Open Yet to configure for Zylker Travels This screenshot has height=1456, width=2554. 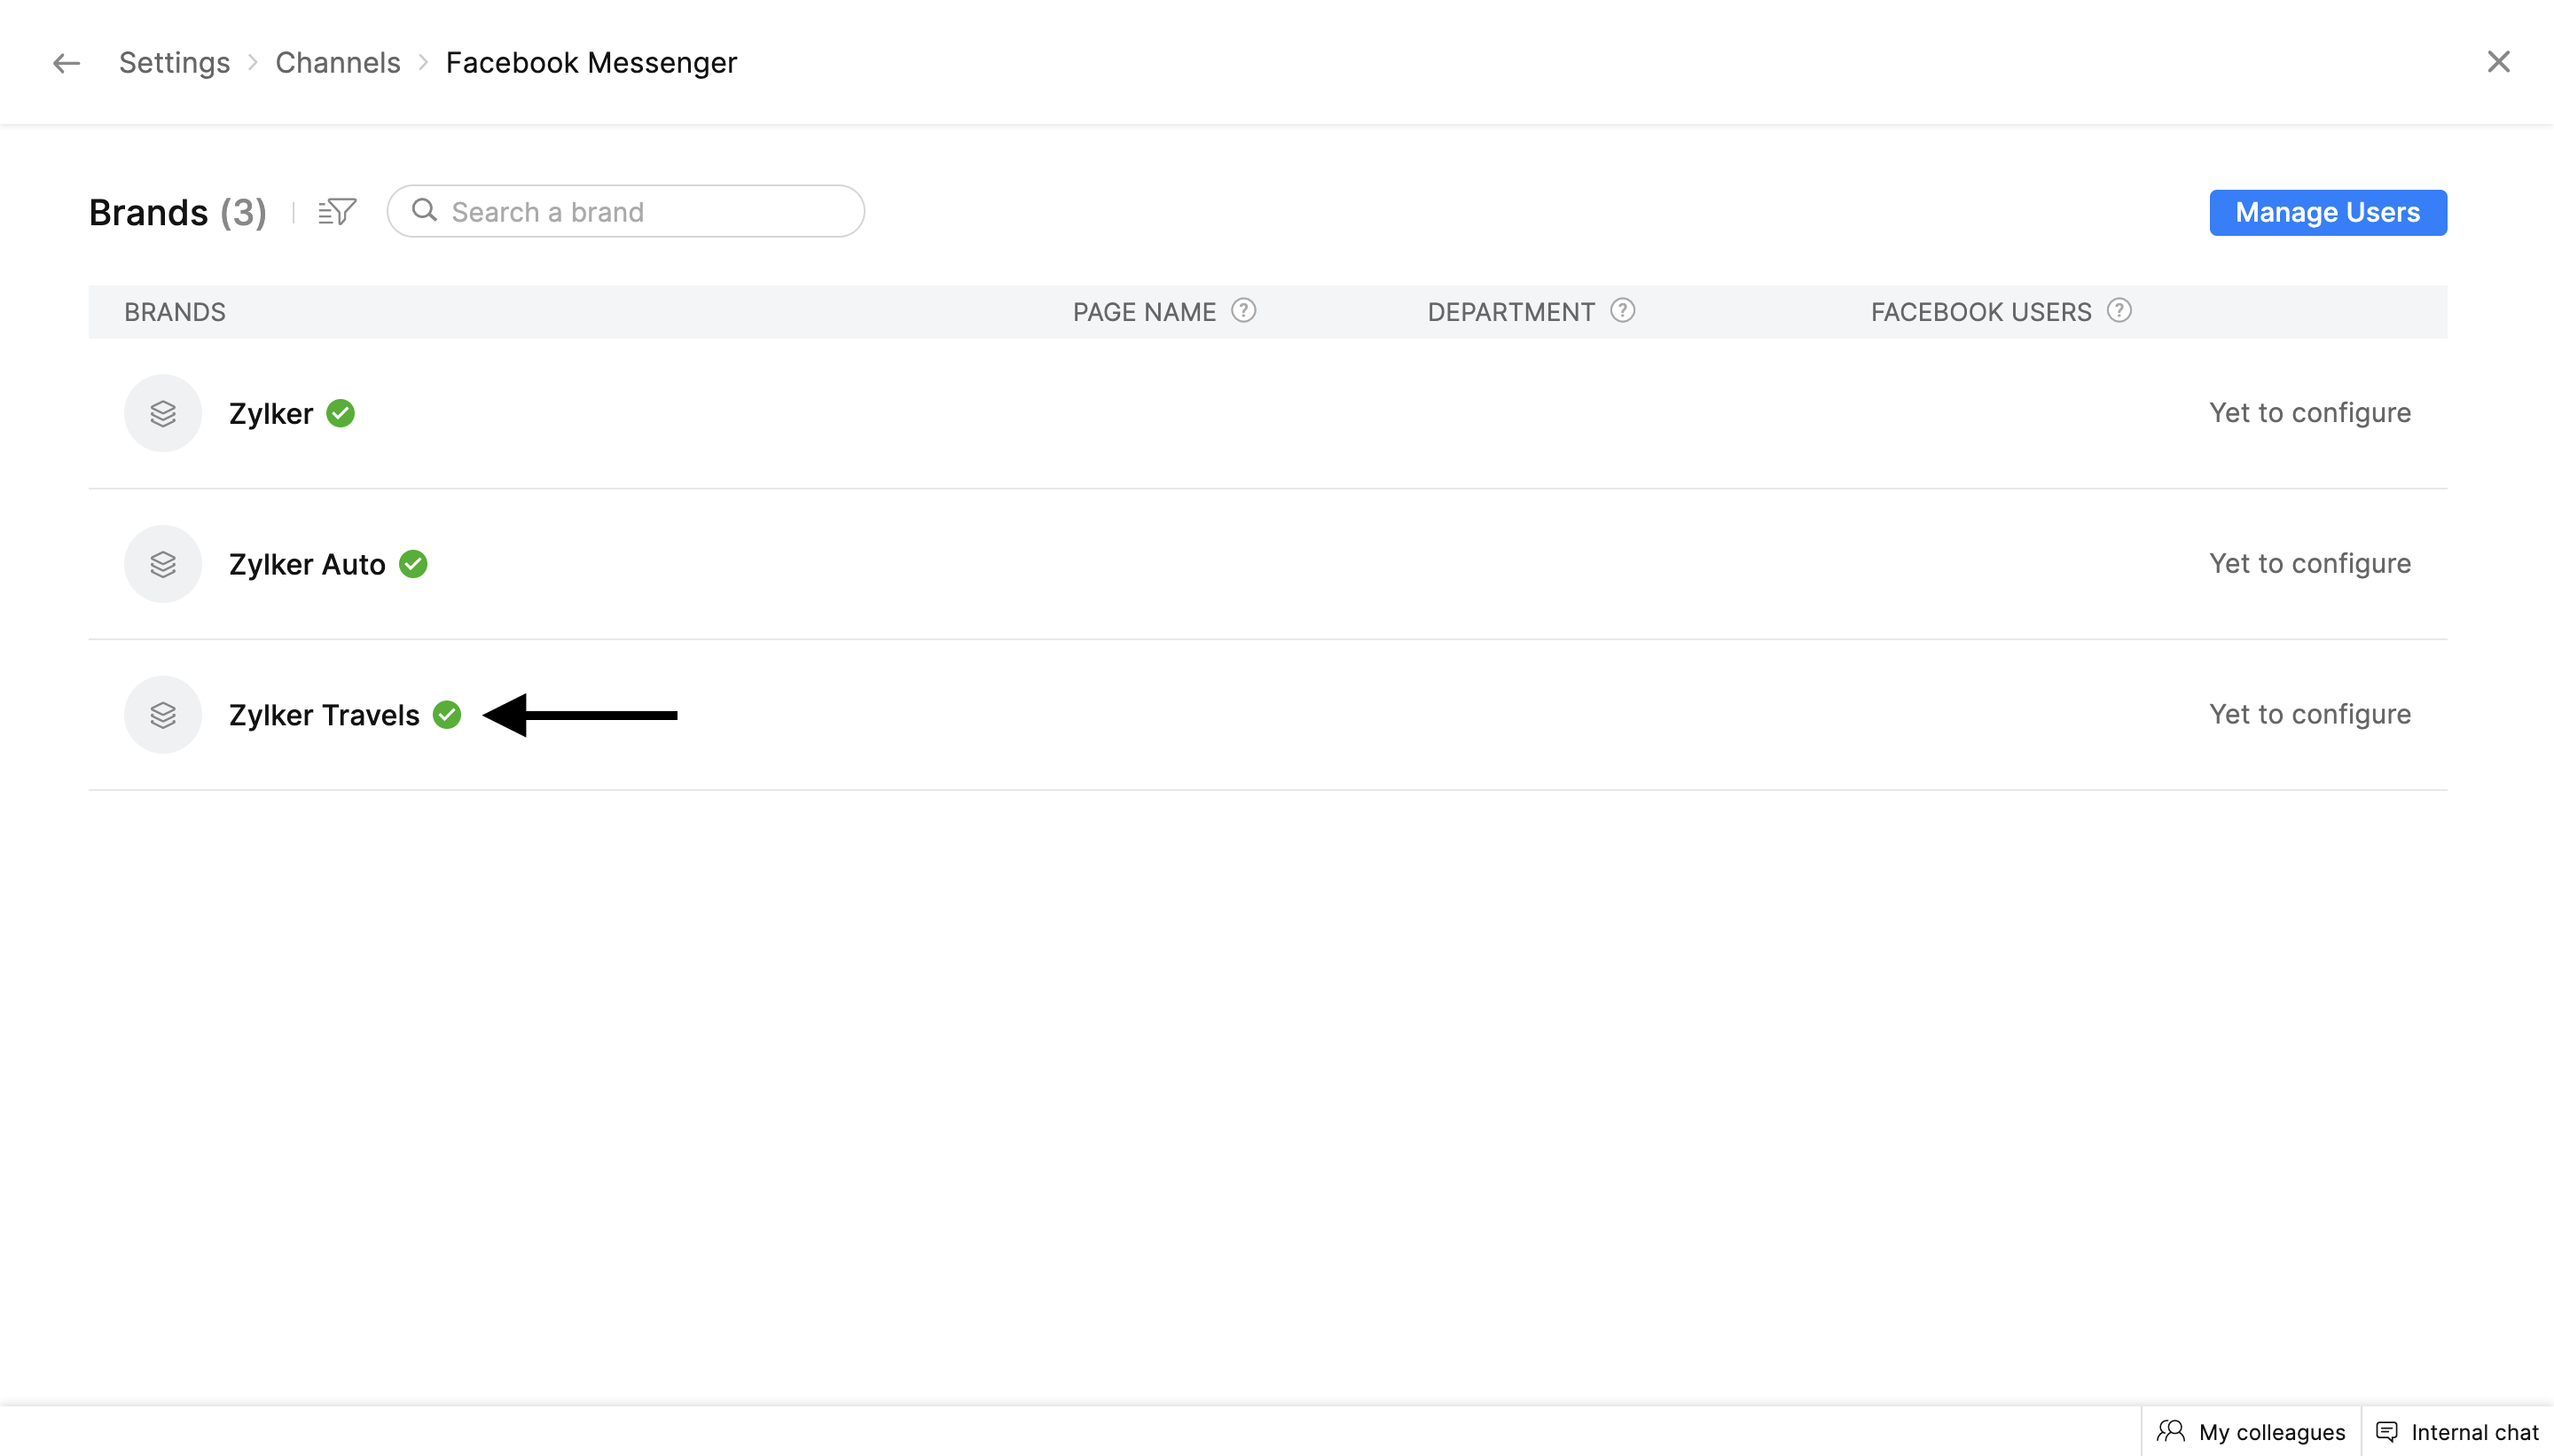point(2309,715)
